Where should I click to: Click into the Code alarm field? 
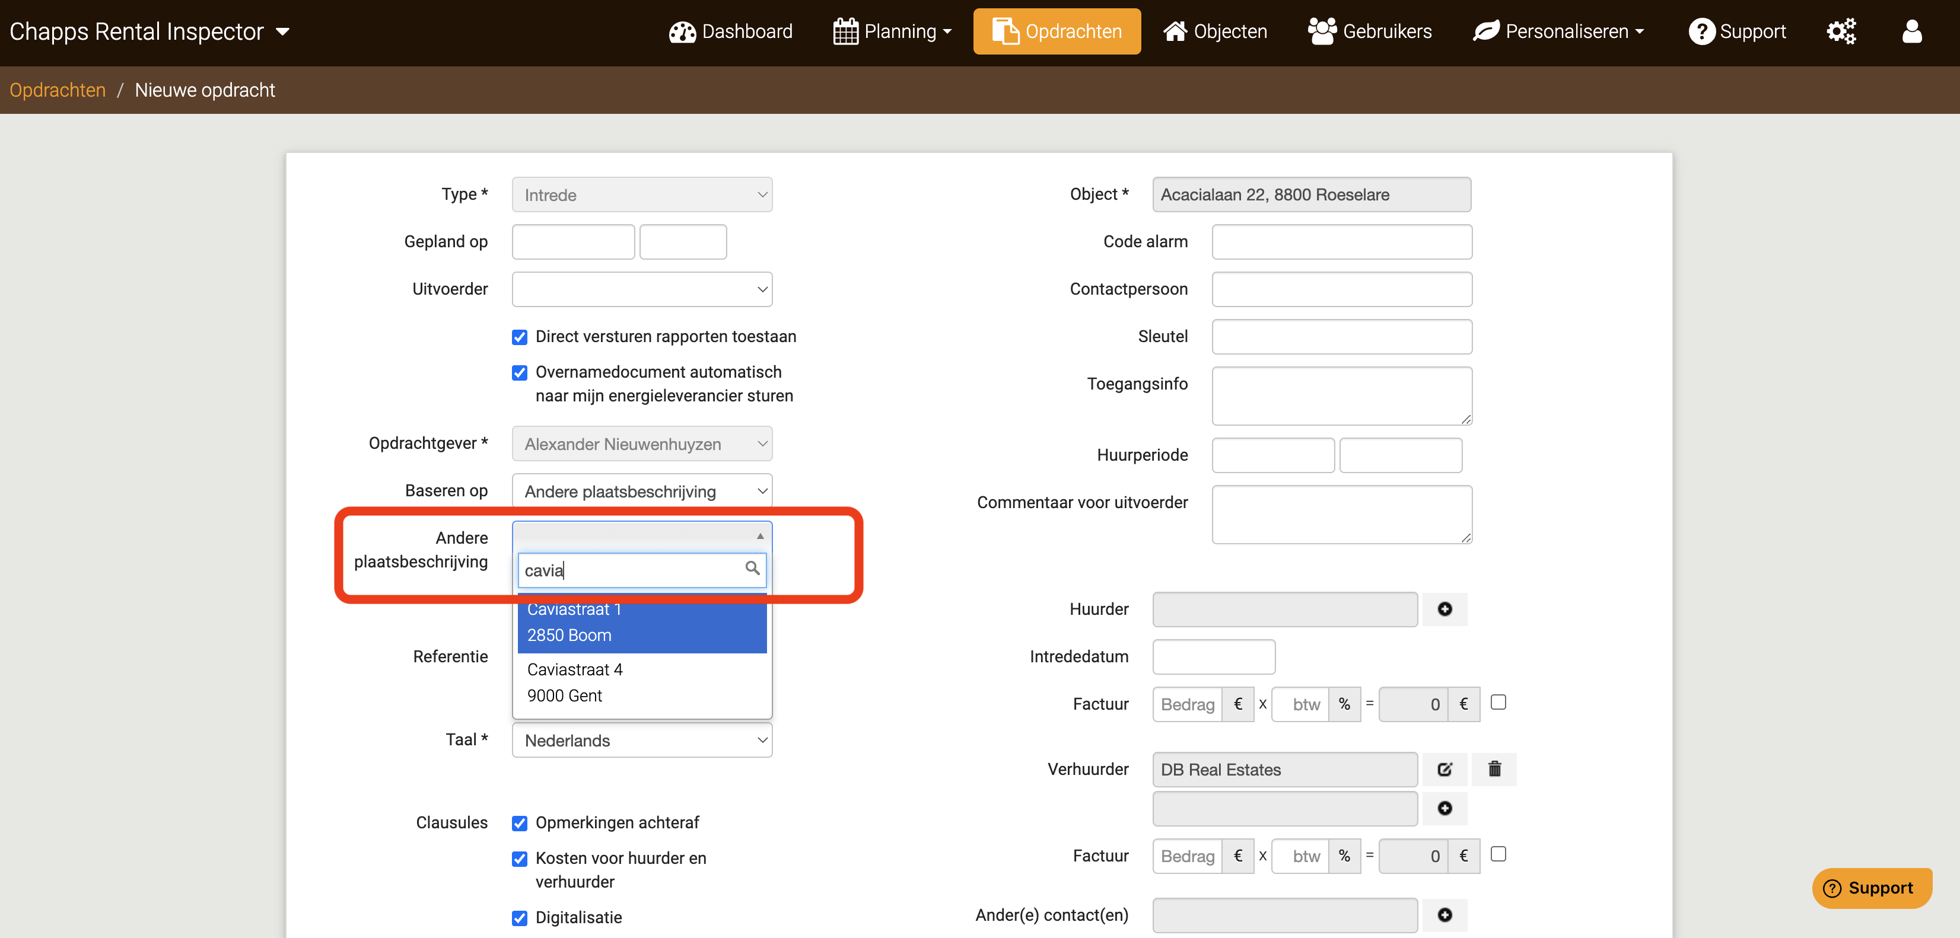pos(1341,242)
